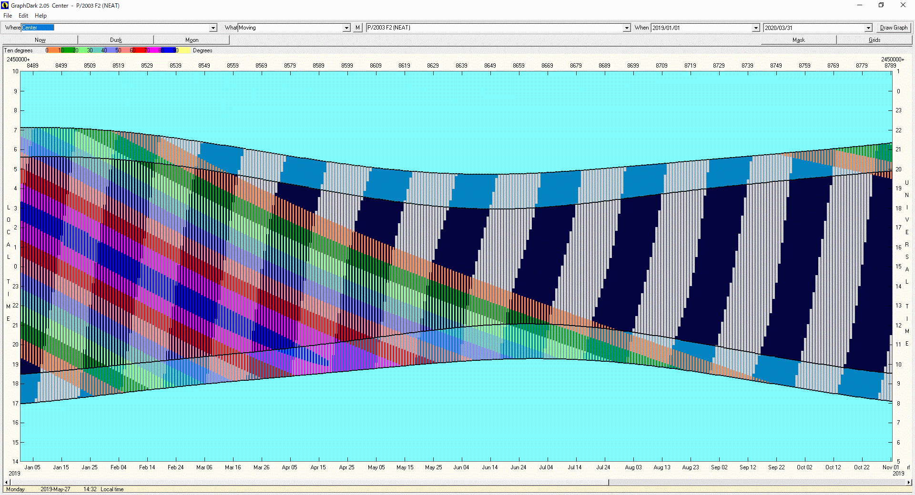Click the 'Jun 24' date axis label
Screen dimensions: 915x495
click(x=518, y=467)
